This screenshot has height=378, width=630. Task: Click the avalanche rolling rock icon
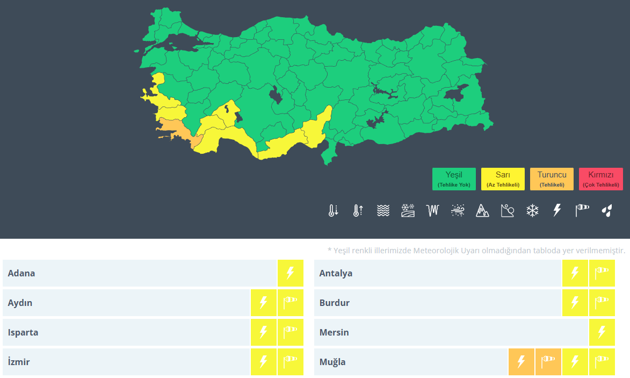tap(482, 211)
